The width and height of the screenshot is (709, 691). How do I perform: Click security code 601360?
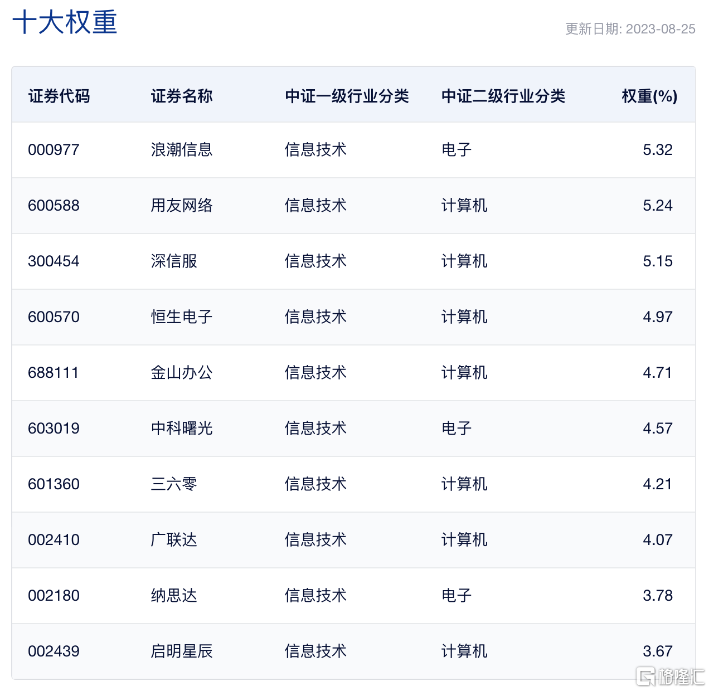54,484
